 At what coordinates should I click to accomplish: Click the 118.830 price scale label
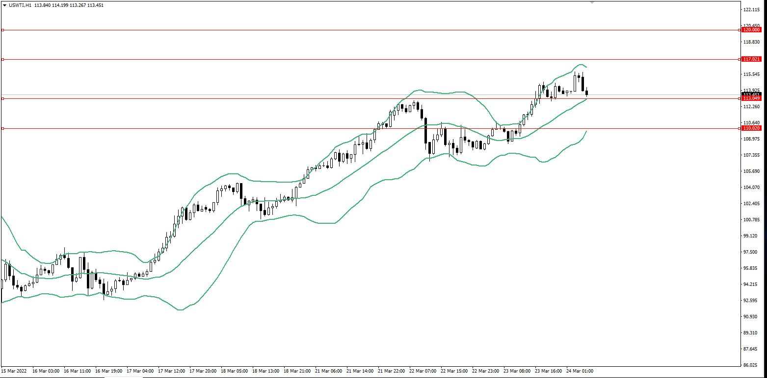coord(751,42)
